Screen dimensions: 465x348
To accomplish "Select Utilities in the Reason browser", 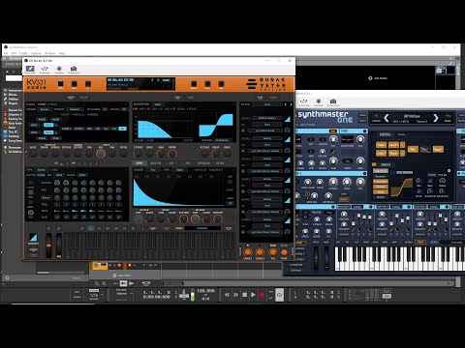I will (12, 99).
